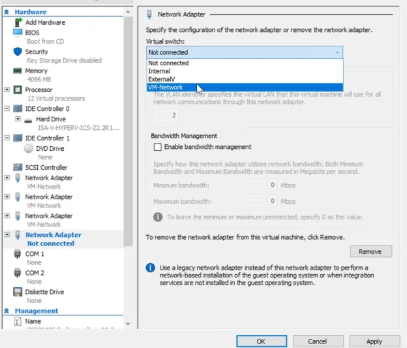Collapse the Management section chevron
This screenshot has width=407, height=348.
click(x=7, y=311)
